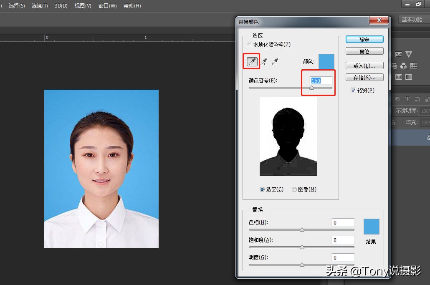Image resolution: width=430 pixels, height=285 pixels.
Task: Close the Replace Color dialog
Action: point(379,20)
